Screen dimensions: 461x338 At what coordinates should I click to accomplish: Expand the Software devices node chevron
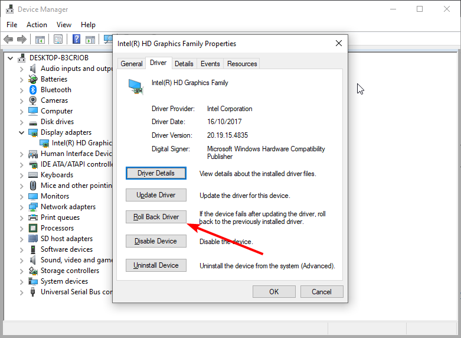pyautogui.click(x=21, y=250)
